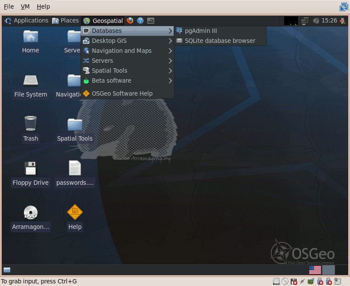This screenshot has width=350, height=286.
Task: Click the CPU monitor graph in the panel
Action: click(x=291, y=21)
